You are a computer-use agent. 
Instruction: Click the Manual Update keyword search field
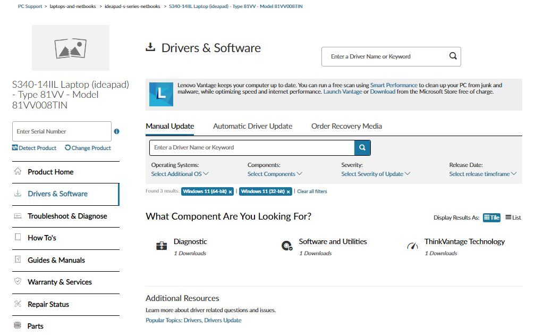(x=252, y=147)
